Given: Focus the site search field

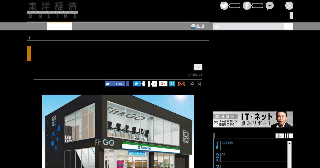Looking at the screenshot, I should click(x=249, y=26).
